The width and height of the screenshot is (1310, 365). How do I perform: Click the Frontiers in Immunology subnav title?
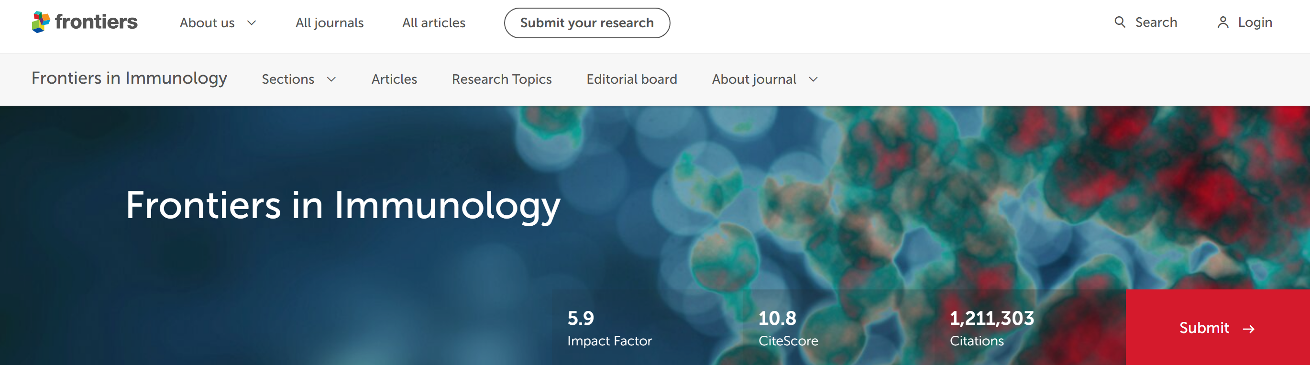(129, 78)
